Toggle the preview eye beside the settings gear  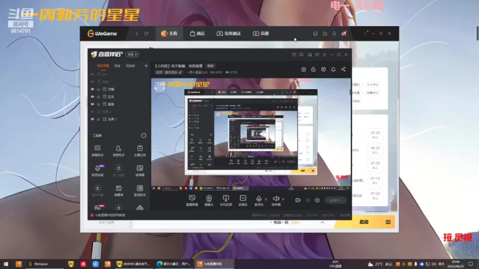(x=308, y=200)
